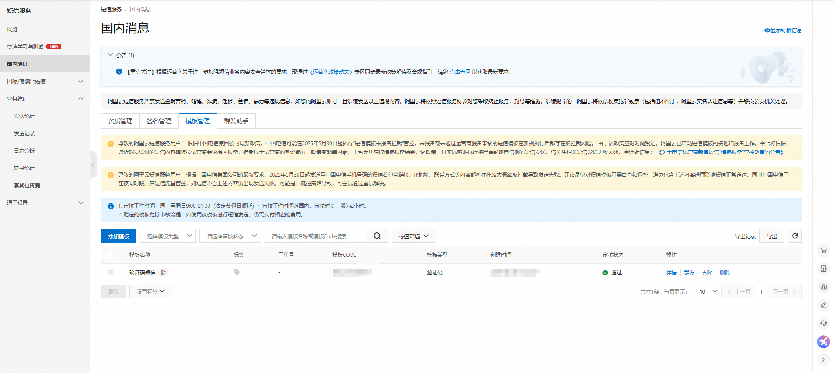Open the settings gear icon in right rail
This screenshot has width=834, height=373.
[x=823, y=287]
